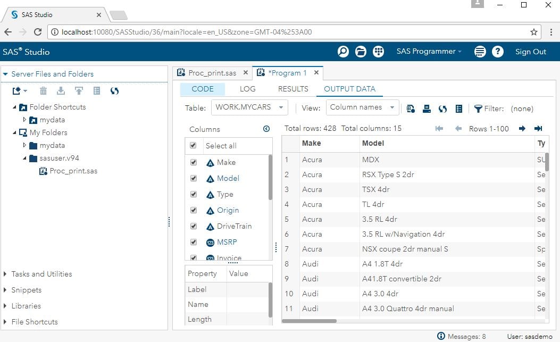Expand the Snippets section

click(x=5, y=290)
